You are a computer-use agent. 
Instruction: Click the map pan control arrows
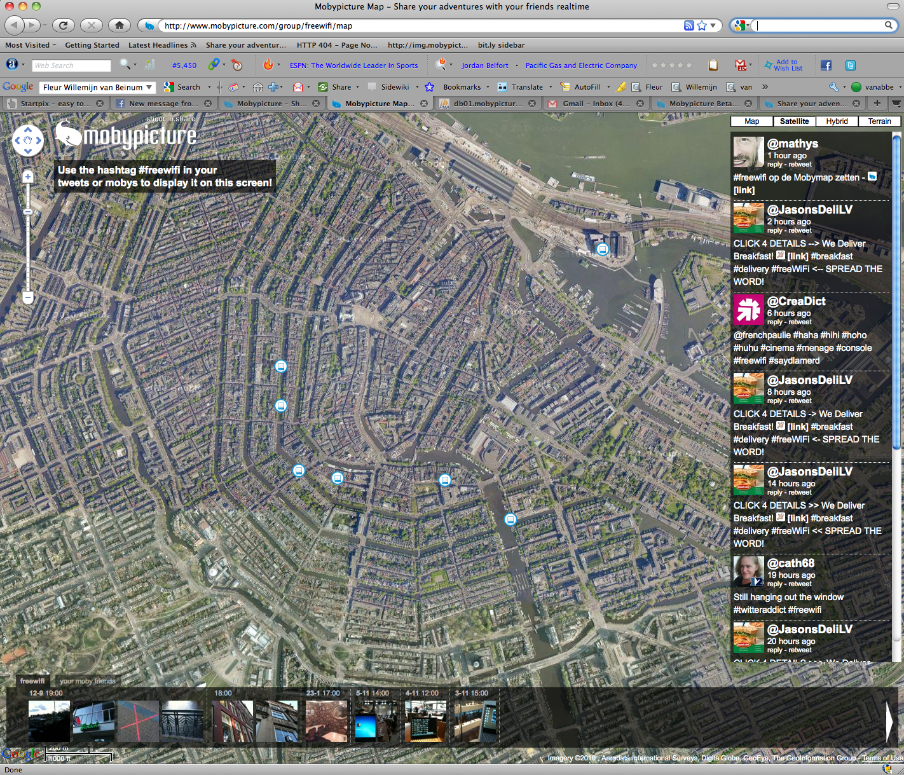click(28, 140)
